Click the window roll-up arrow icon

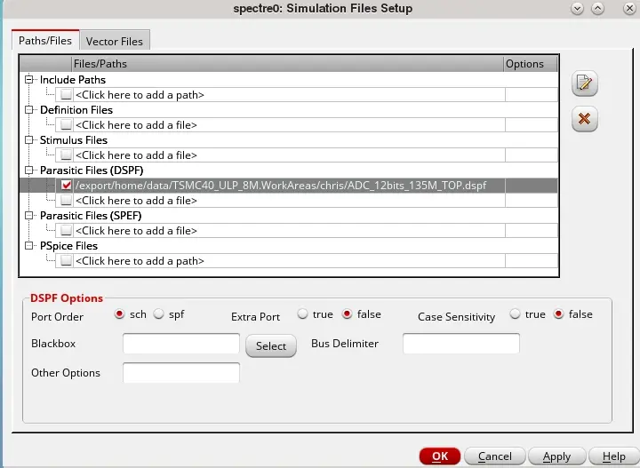(597, 8)
